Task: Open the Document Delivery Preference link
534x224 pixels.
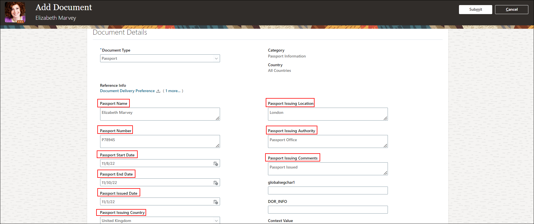Action: [127, 91]
